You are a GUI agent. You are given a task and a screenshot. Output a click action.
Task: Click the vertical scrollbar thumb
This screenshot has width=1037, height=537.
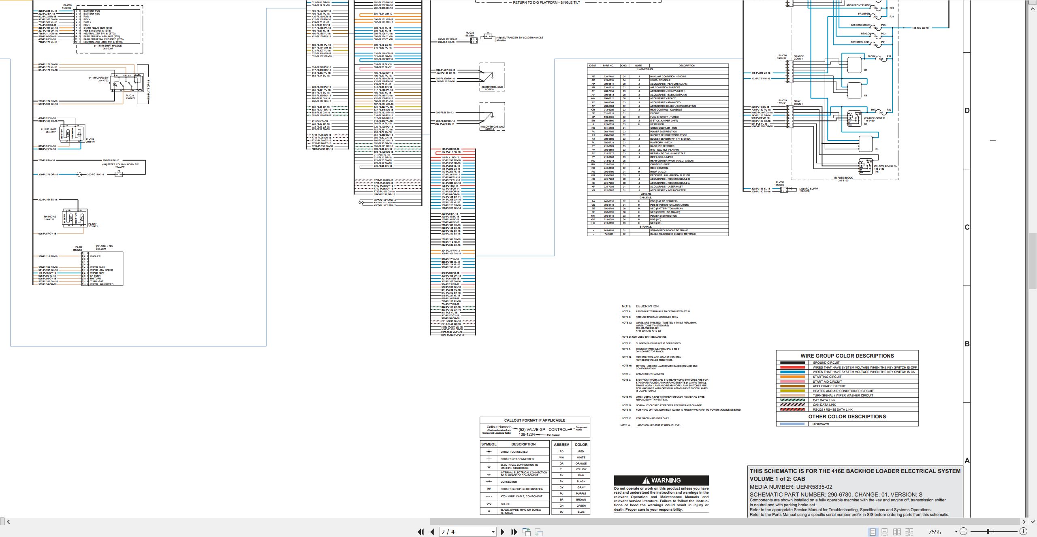click(x=1033, y=261)
